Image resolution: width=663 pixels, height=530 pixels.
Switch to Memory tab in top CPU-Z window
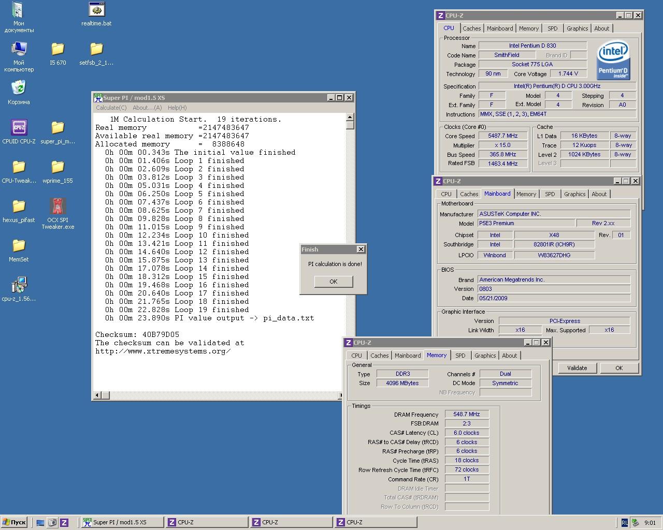pyautogui.click(x=529, y=28)
